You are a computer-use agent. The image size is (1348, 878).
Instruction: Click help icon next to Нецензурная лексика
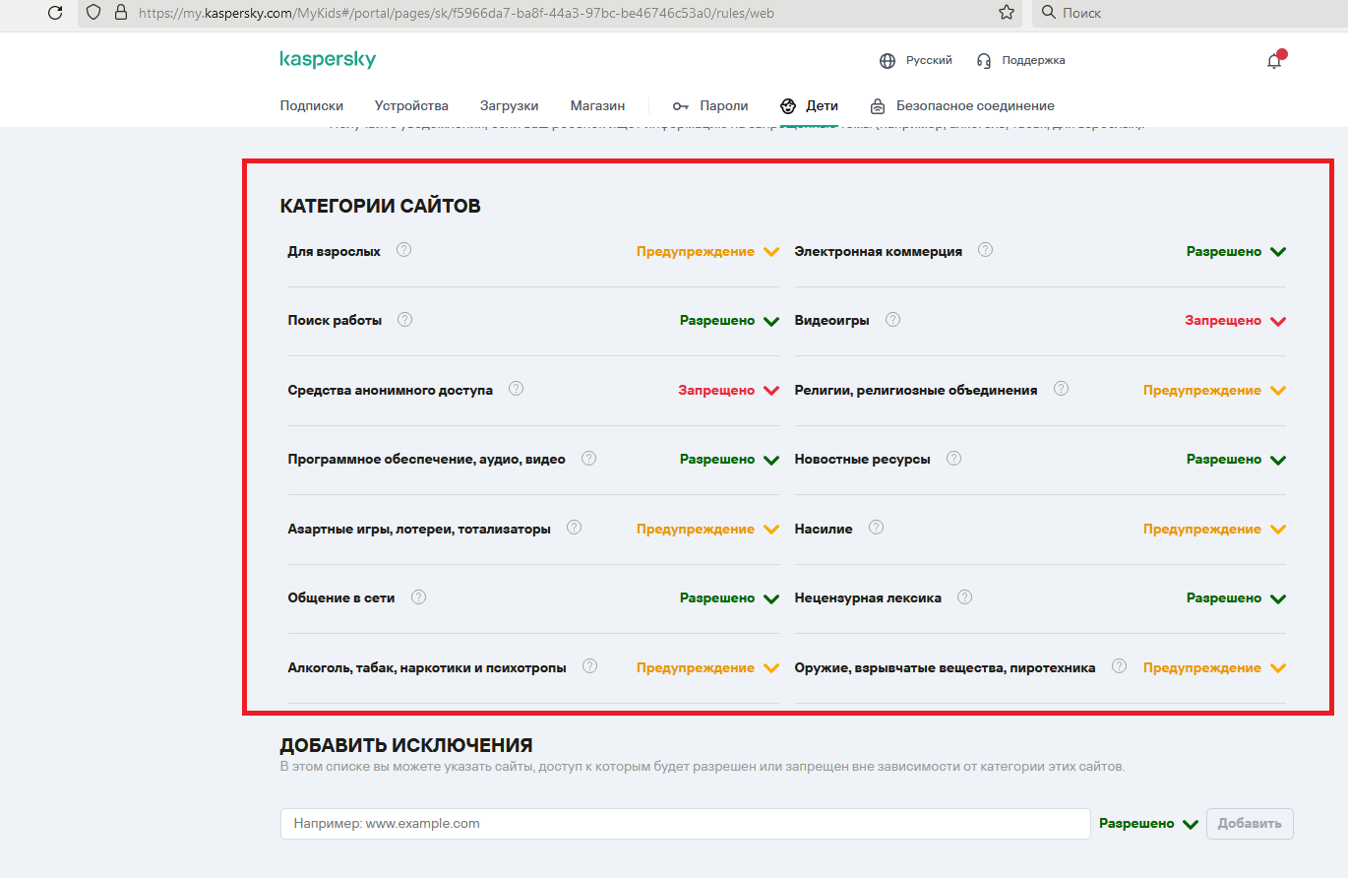(964, 597)
